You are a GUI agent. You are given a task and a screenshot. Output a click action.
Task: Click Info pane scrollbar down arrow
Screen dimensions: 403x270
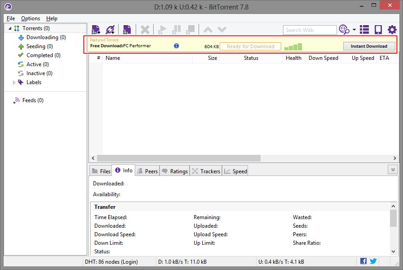click(393, 252)
